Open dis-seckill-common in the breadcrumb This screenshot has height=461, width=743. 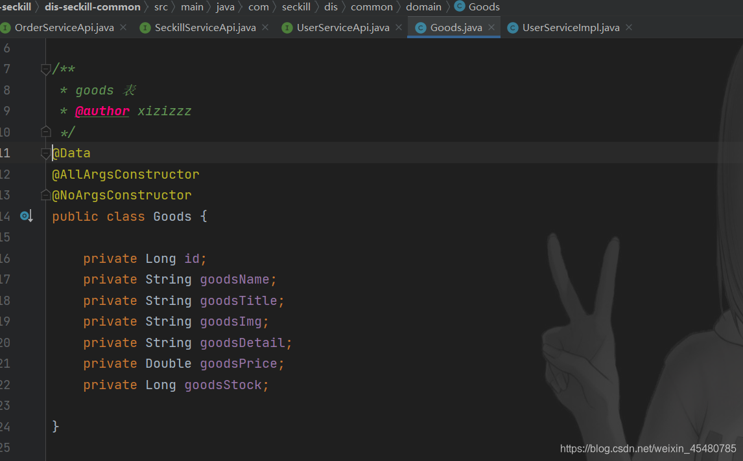pyautogui.click(x=93, y=6)
